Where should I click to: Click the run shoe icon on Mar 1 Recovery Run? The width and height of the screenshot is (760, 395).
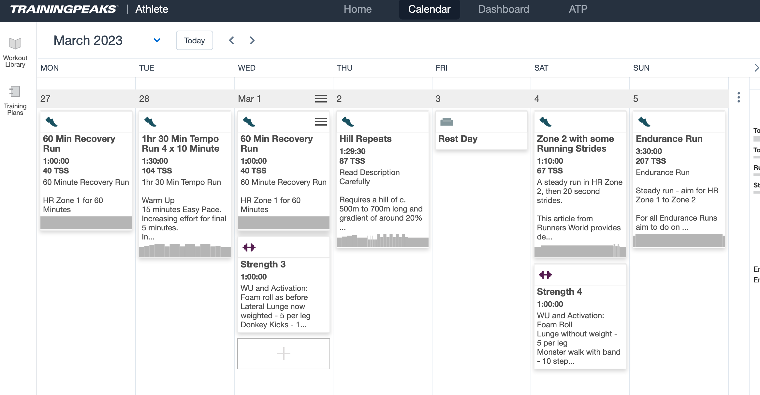pos(249,122)
